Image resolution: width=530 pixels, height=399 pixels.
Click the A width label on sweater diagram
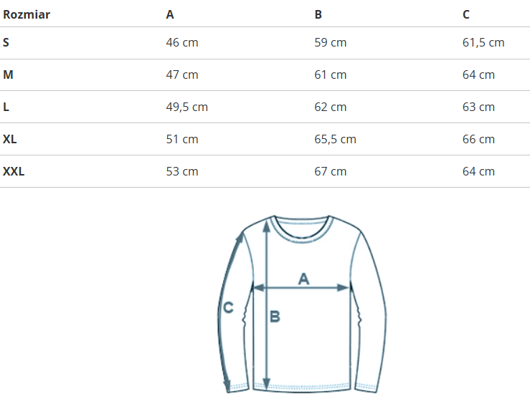click(303, 278)
